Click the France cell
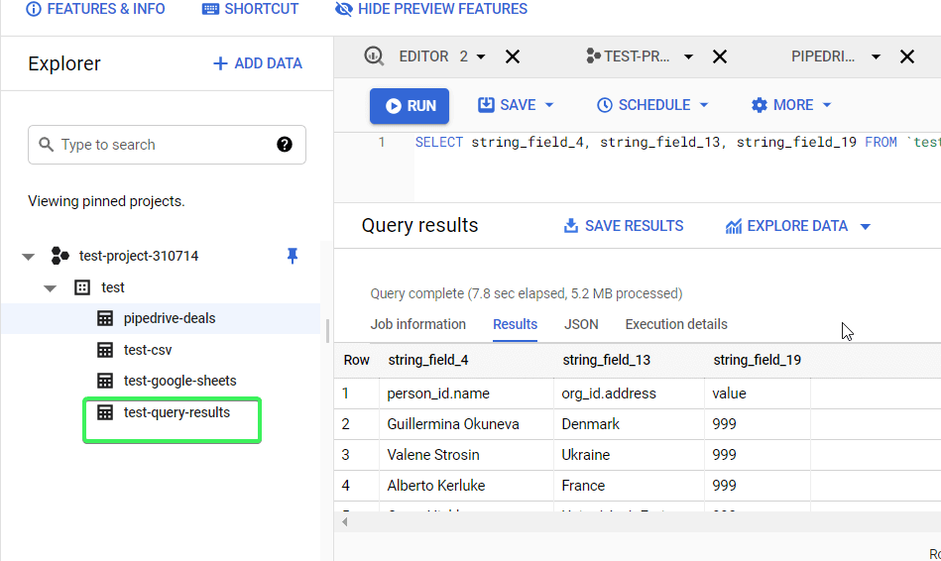941x561 pixels. [629, 486]
